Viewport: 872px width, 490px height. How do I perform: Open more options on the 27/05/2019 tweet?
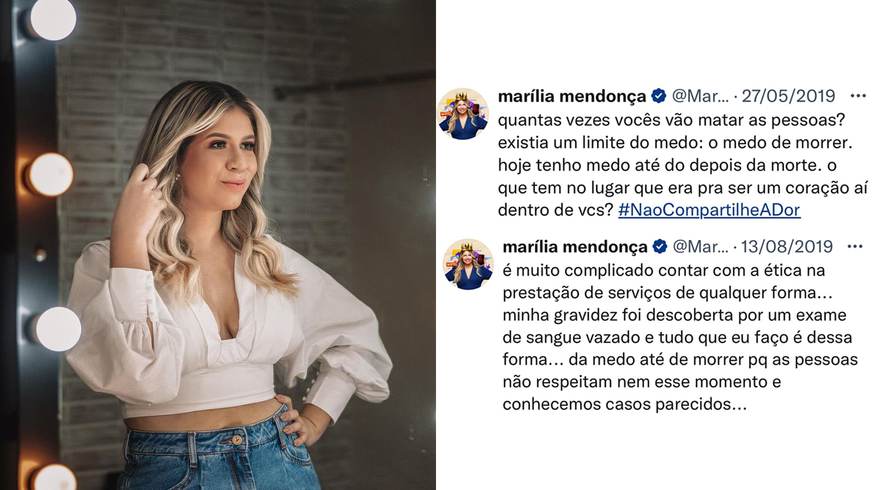click(x=858, y=96)
